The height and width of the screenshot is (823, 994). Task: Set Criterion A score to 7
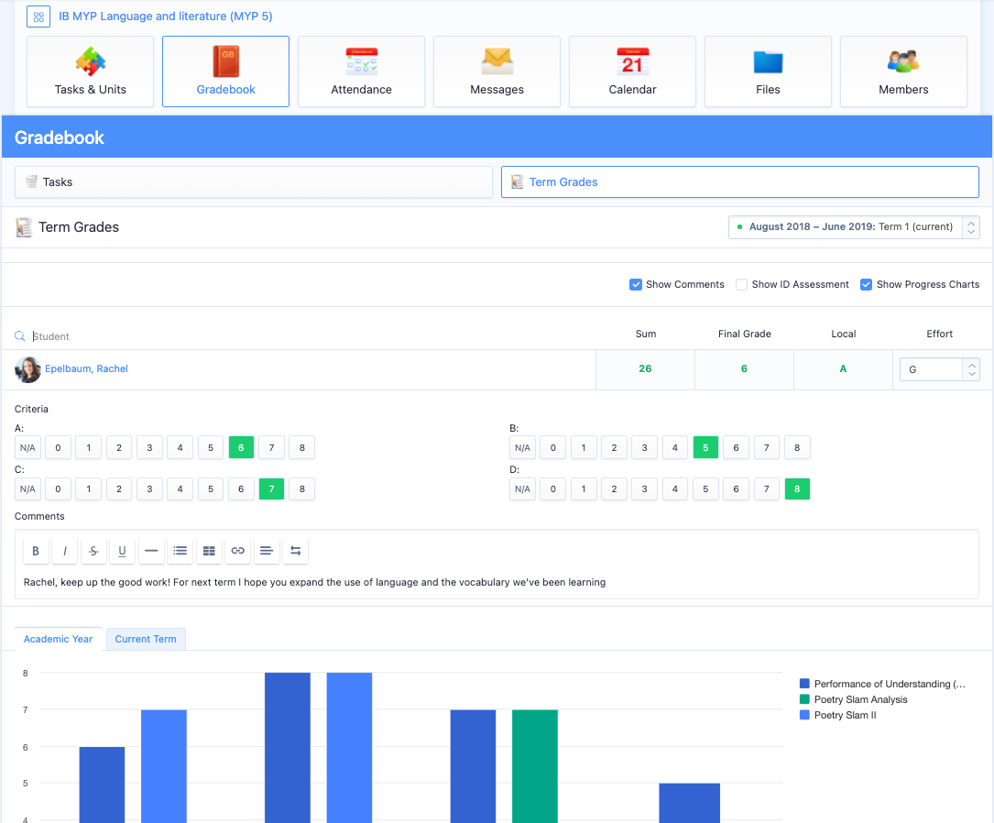point(271,448)
